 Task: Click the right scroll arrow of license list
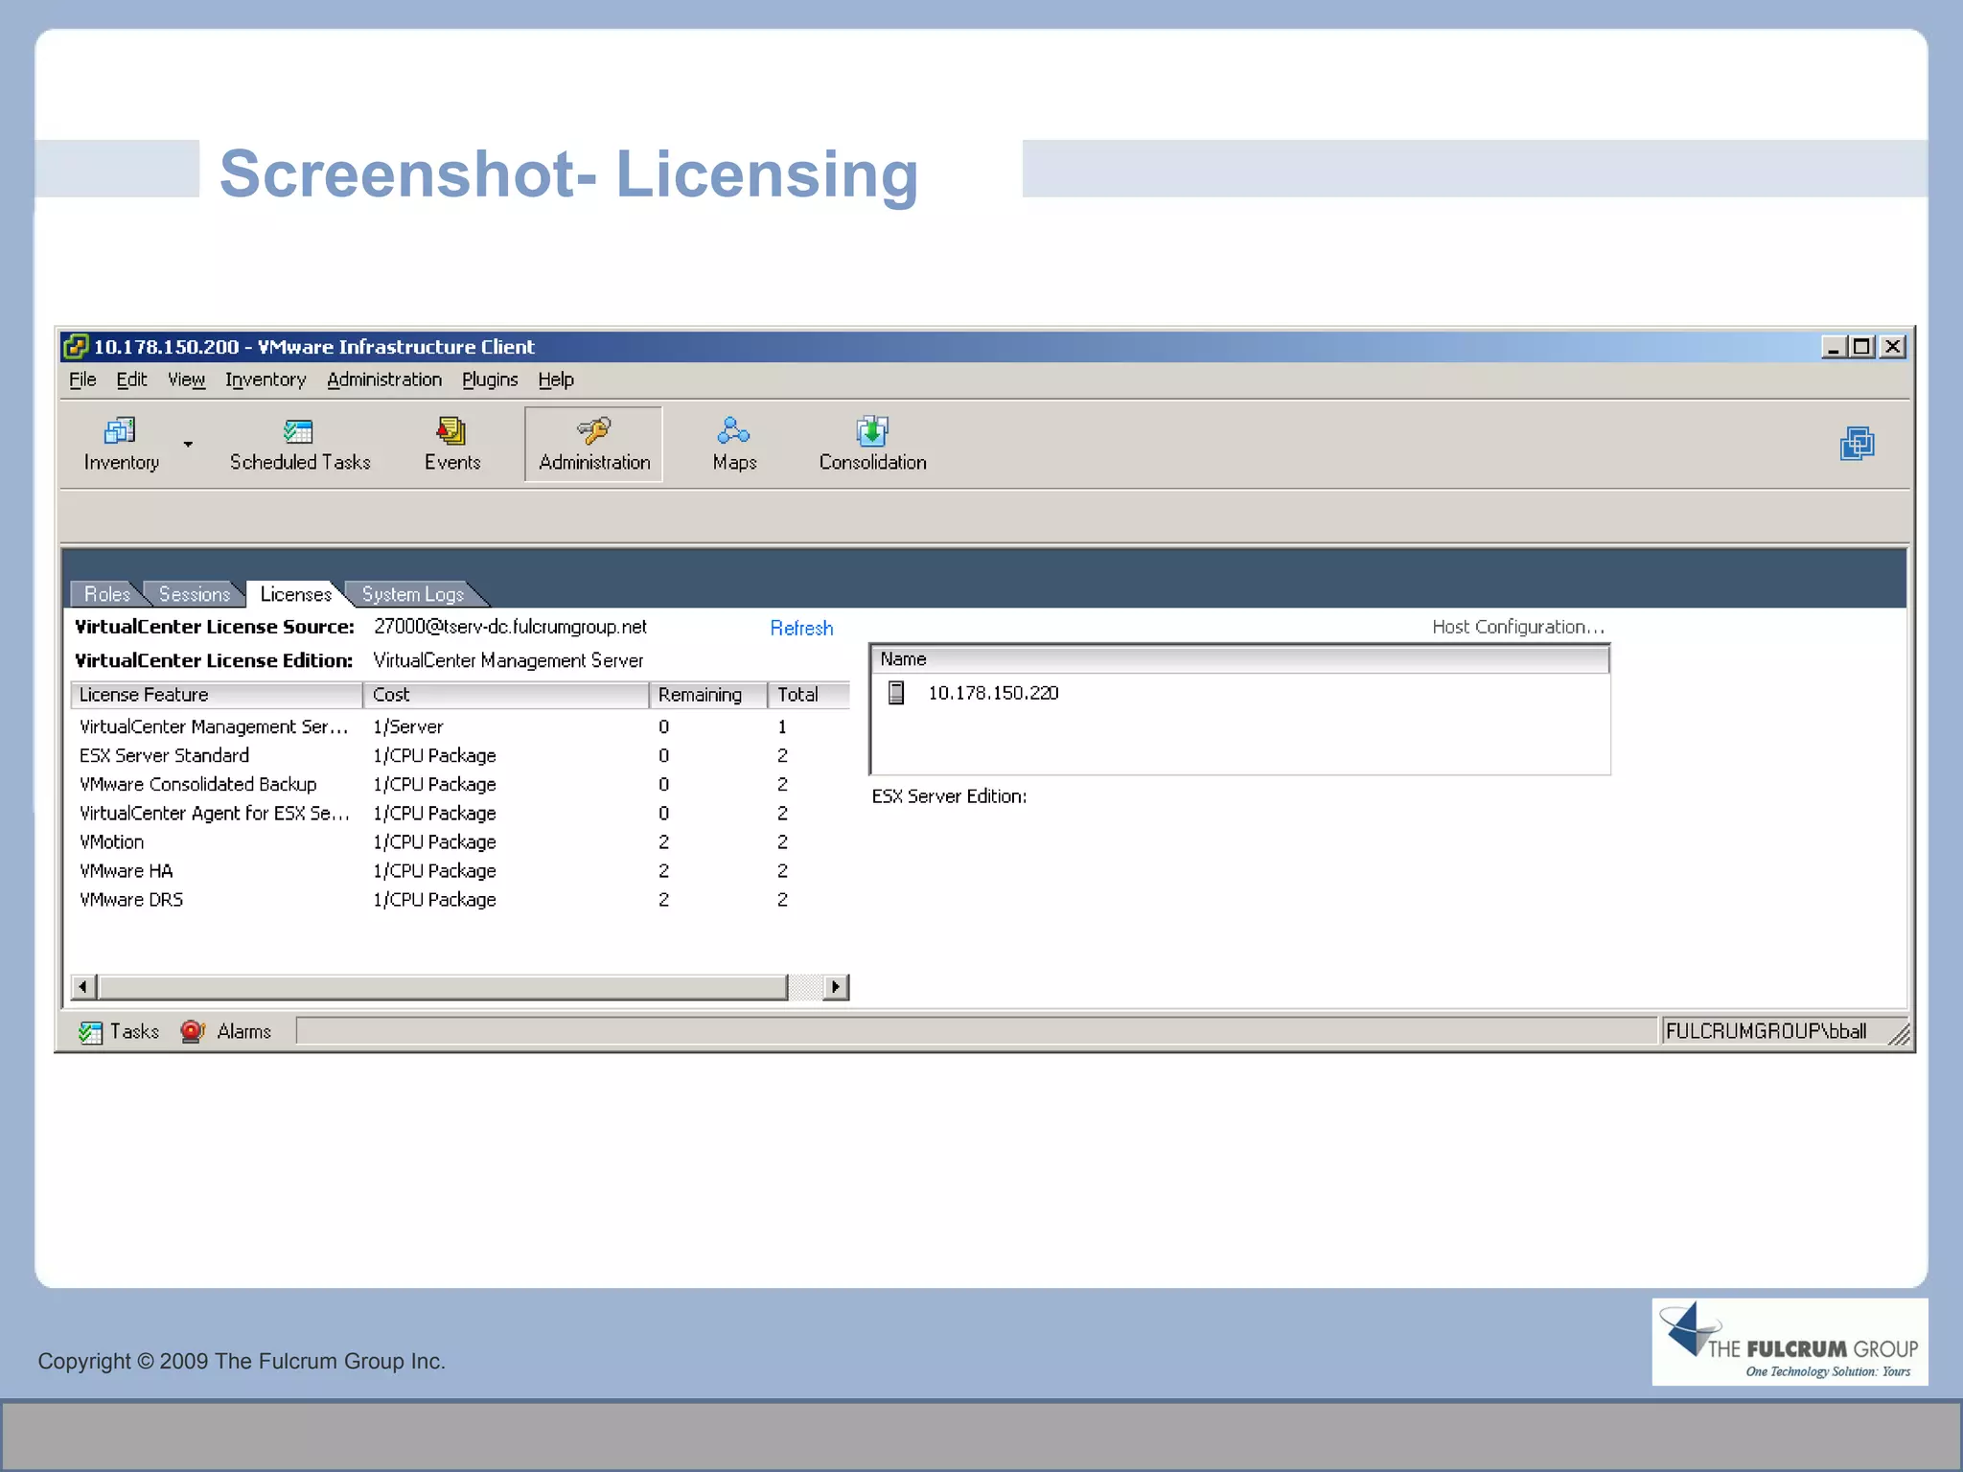coord(836,987)
